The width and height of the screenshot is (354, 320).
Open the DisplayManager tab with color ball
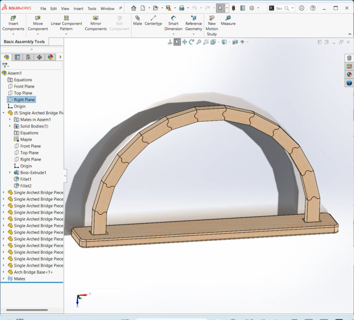click(x=50, y=57)
